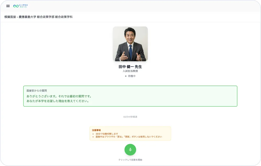Image resolution: width=261 pixels, height=166 pixels.
Task: Click the name 田中 健一 先生
Action: [x=130, y=67]
